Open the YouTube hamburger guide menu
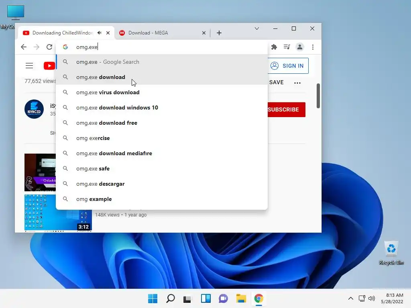The image size is (411, 308). pyautogui.click(x=29, y=66)
